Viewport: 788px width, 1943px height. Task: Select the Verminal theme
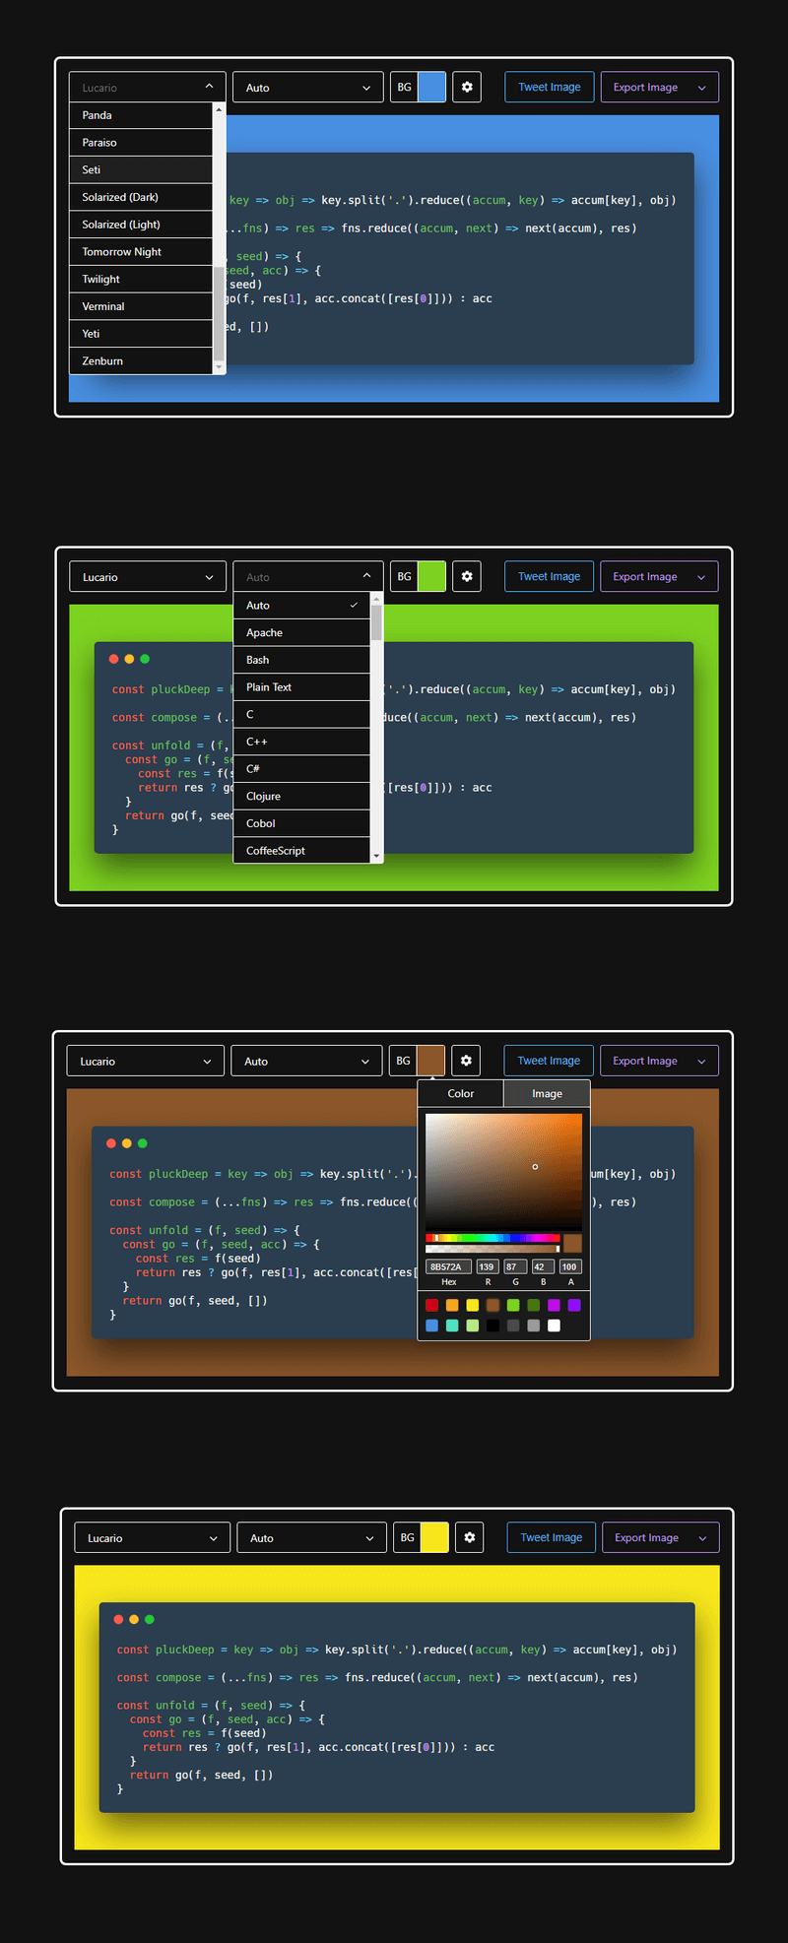141,306
